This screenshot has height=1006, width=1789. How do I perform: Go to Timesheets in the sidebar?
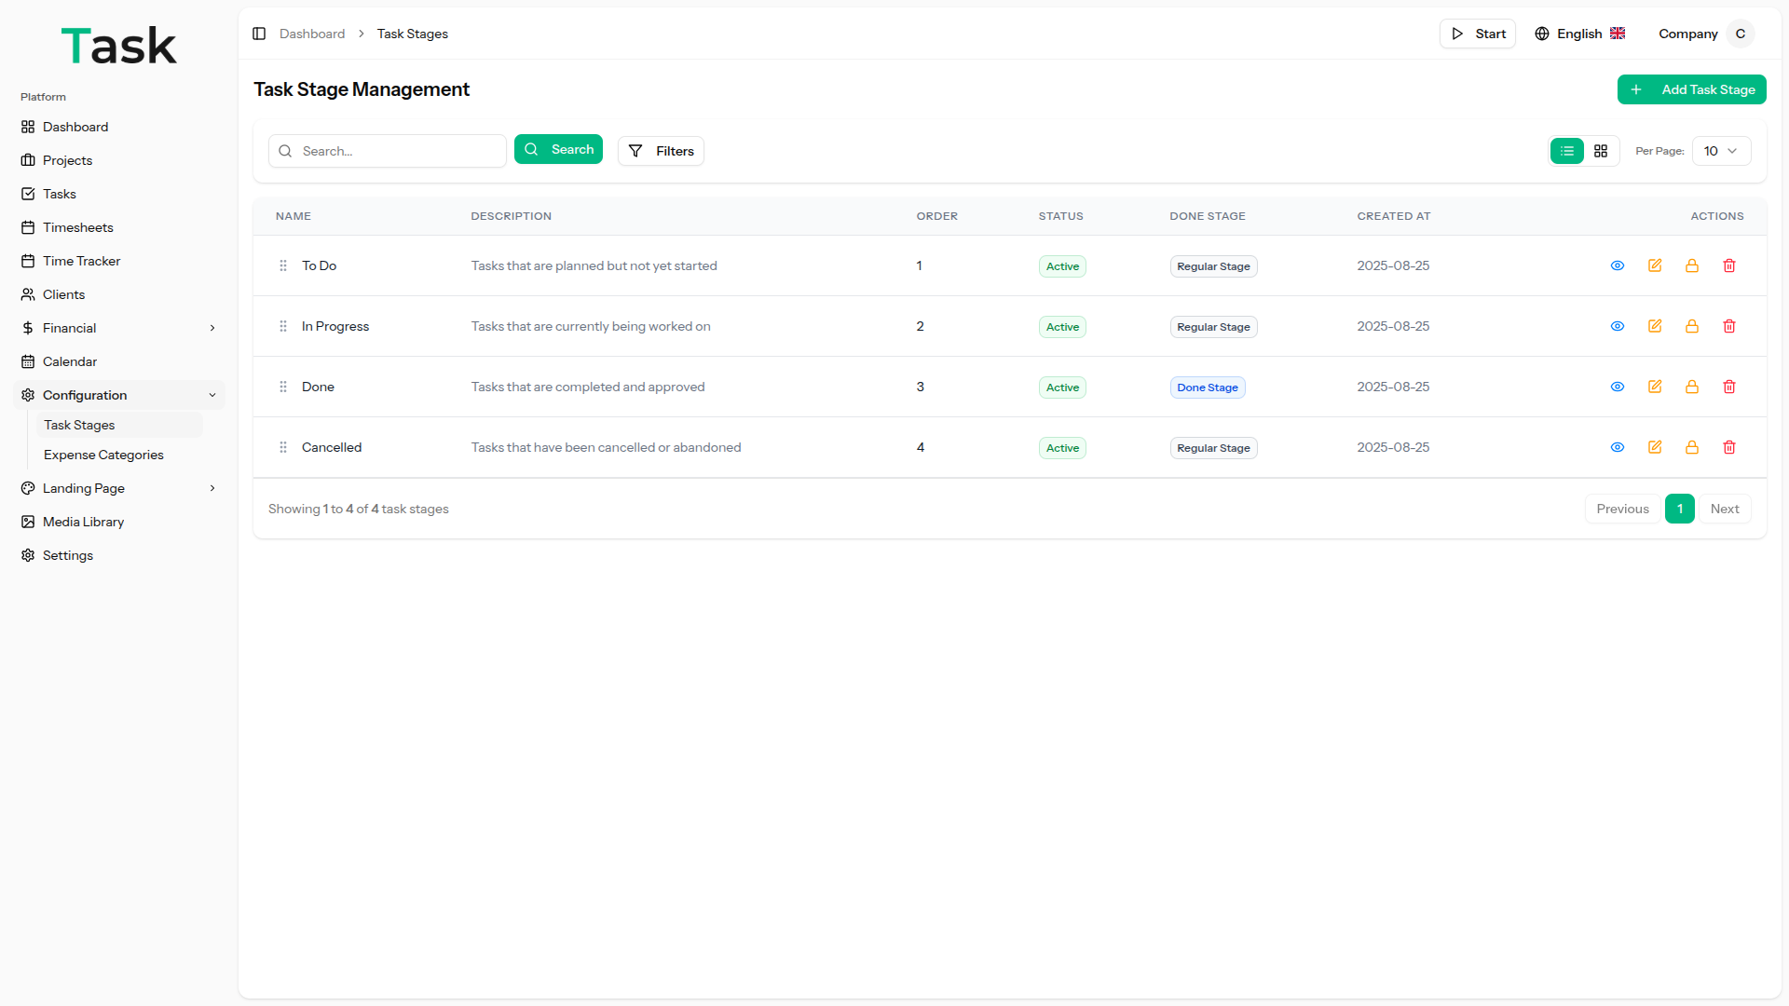click(78, 227)
